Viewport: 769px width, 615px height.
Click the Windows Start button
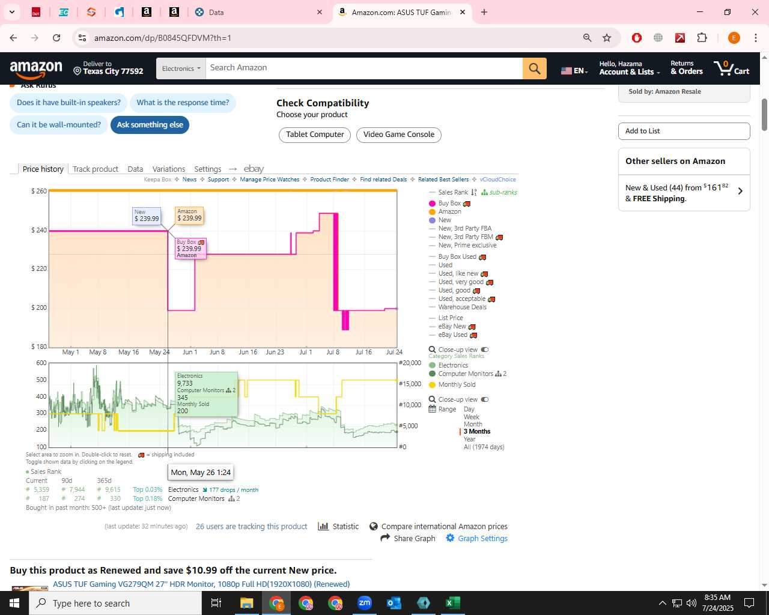[14, 603]
